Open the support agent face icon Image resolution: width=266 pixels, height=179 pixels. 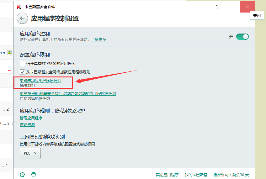34,175
